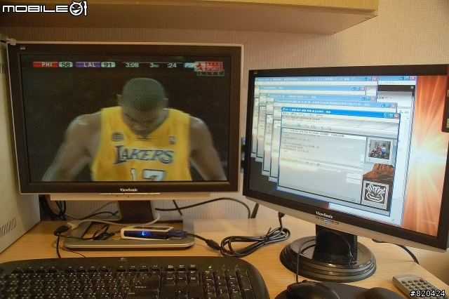Start Video from the front chat toolbar

click(299, 126)
